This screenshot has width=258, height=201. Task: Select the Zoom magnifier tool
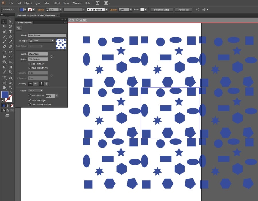pyautogui.click(x=10, y=87)
